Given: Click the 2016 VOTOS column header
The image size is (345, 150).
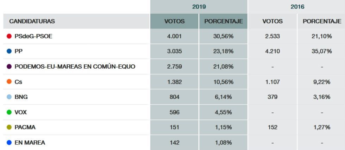Looking at the screenshot, I should [272, 21].
